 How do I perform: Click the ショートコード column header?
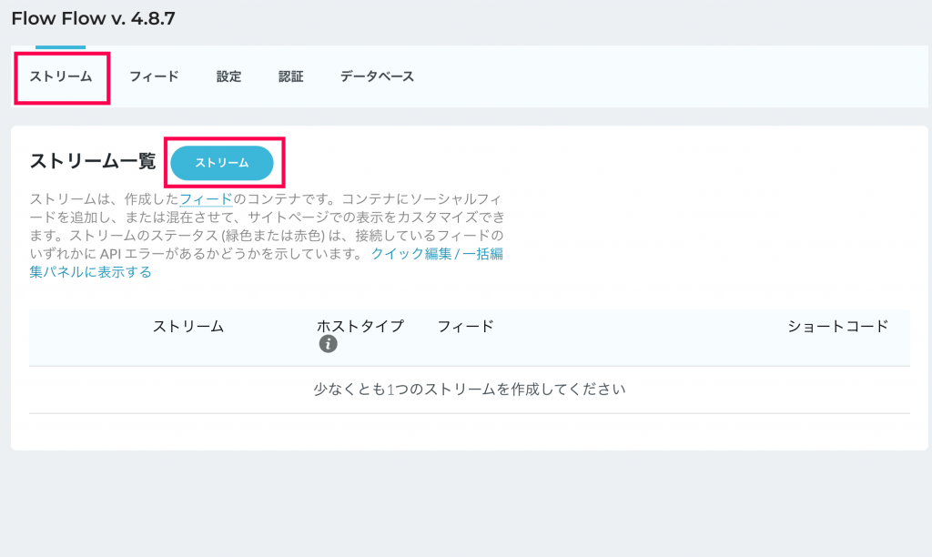tap(837, 327)
